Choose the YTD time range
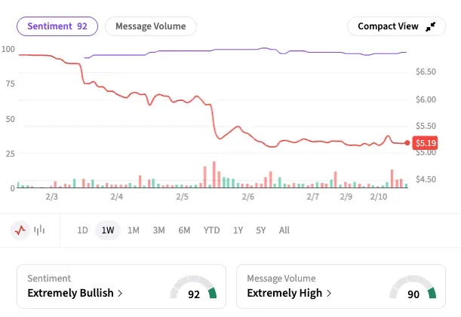461x317 pixels. (211, 230)
